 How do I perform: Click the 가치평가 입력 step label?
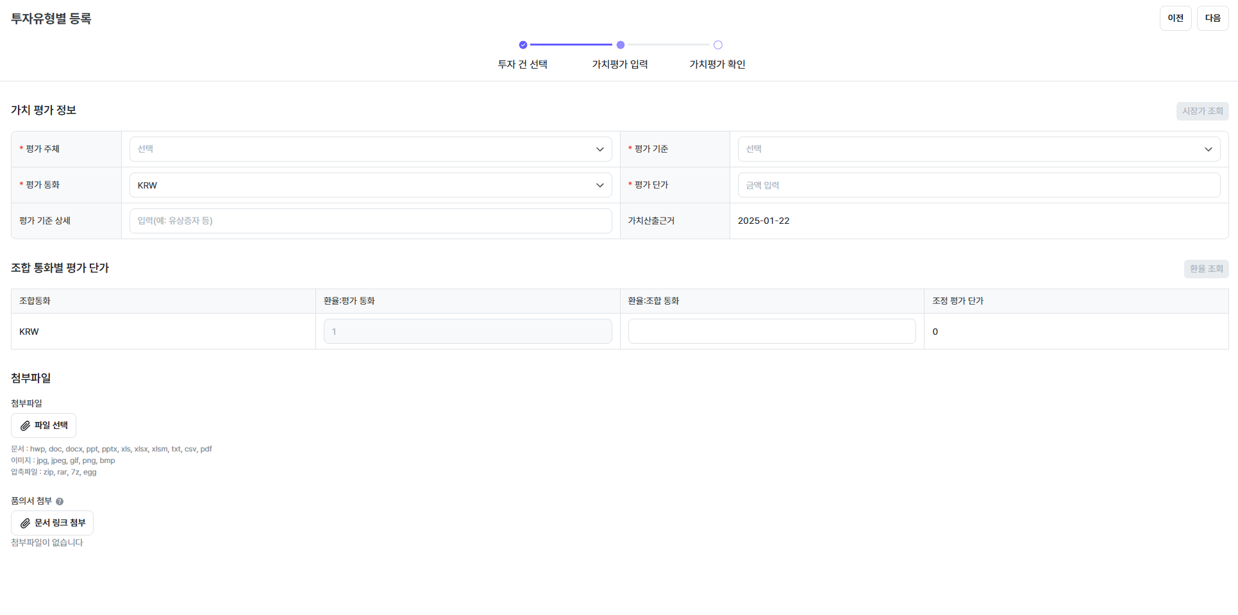(620, 64)
